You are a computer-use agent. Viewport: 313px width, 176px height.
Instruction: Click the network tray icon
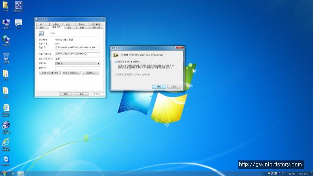coord(290,174)
